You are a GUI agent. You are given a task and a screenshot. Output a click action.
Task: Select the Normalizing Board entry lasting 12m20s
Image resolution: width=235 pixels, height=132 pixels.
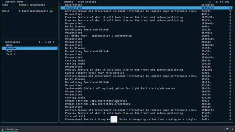pyautogui.click(x=146, y=82)
